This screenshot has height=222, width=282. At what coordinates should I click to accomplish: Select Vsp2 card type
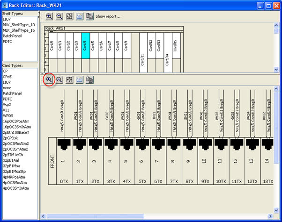[x=7, y=104]
